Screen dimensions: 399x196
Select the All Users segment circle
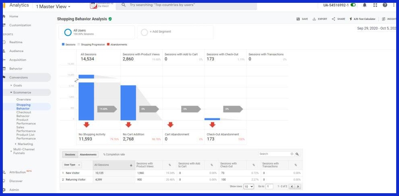point(68,32)
